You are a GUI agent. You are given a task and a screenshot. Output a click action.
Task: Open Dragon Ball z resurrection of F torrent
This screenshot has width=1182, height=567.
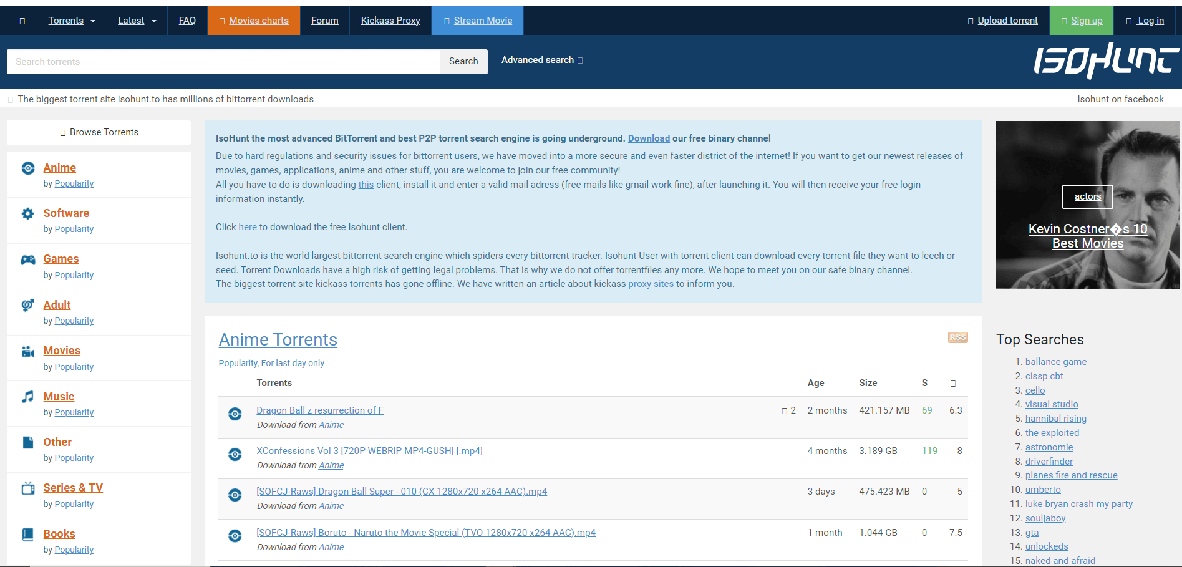coord(319,410)
